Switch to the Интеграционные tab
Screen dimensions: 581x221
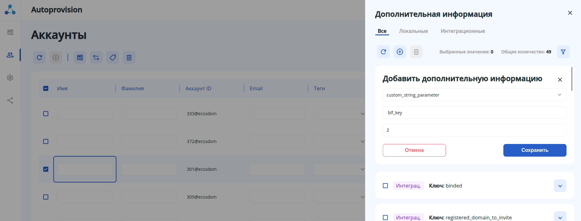coord(463,31)
